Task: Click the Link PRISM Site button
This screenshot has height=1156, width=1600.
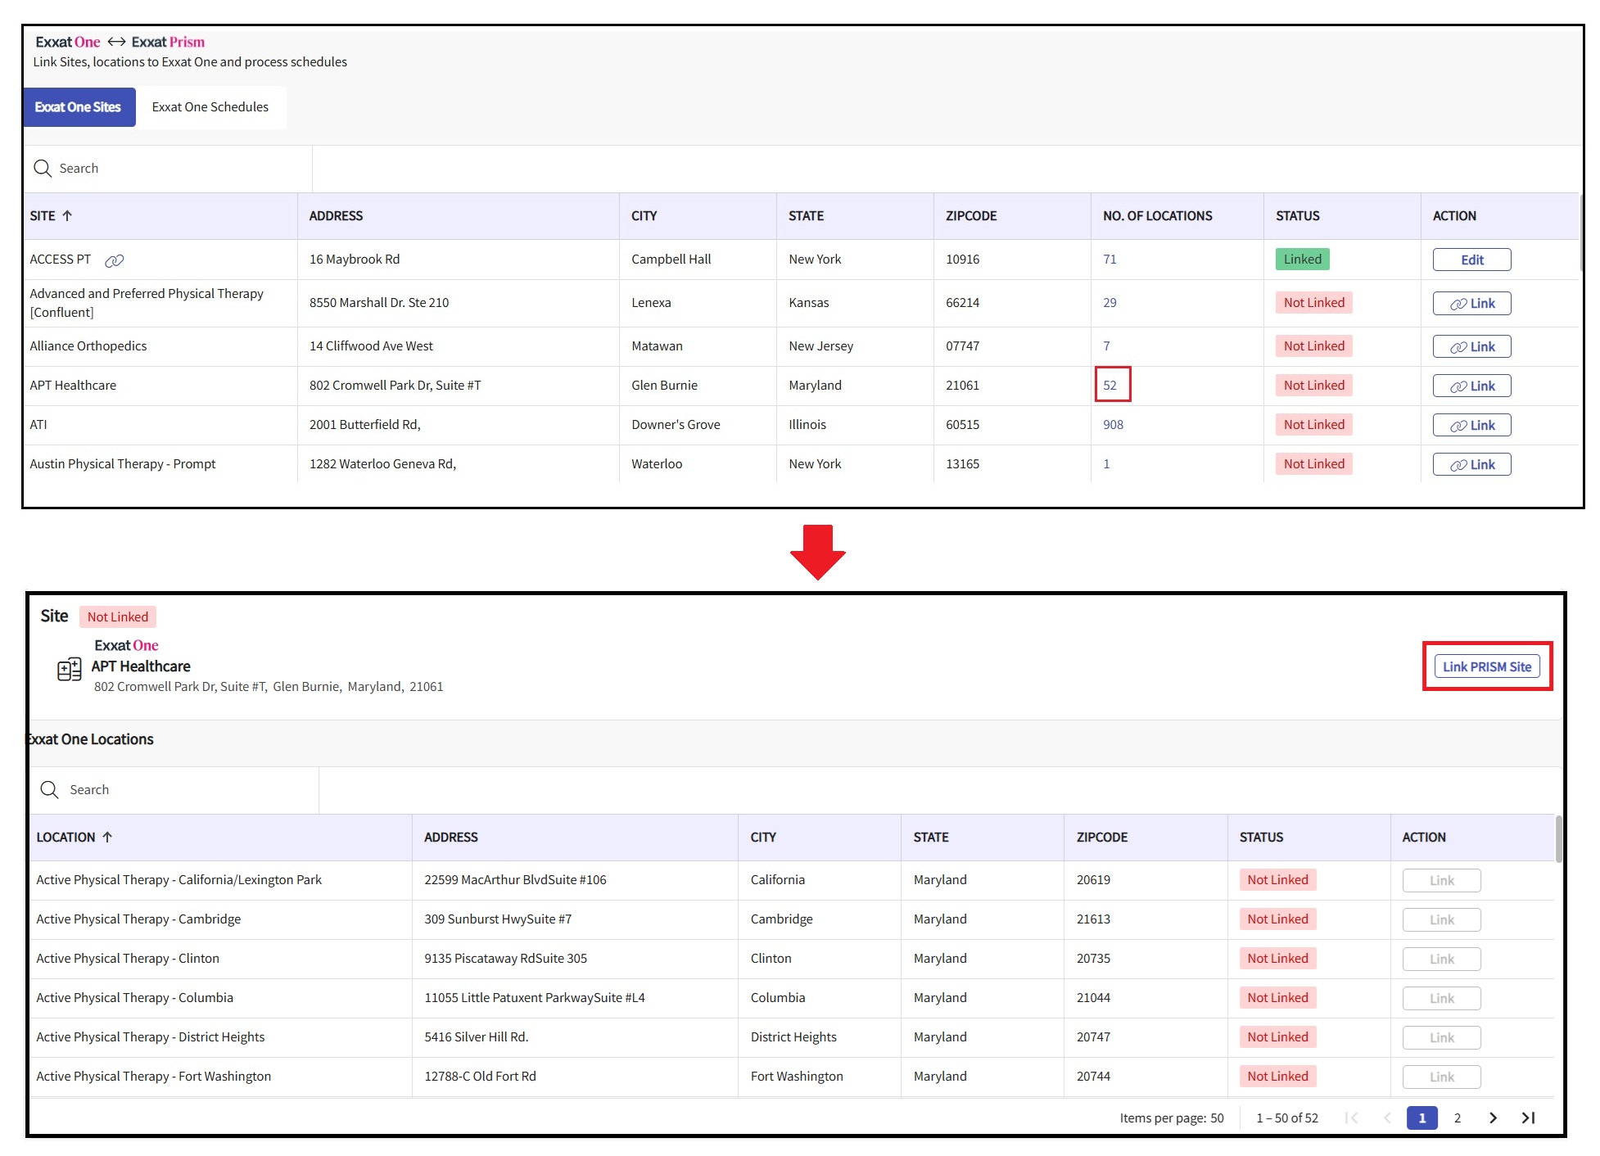Action: pyautogui.click(x=1487, y=666)
